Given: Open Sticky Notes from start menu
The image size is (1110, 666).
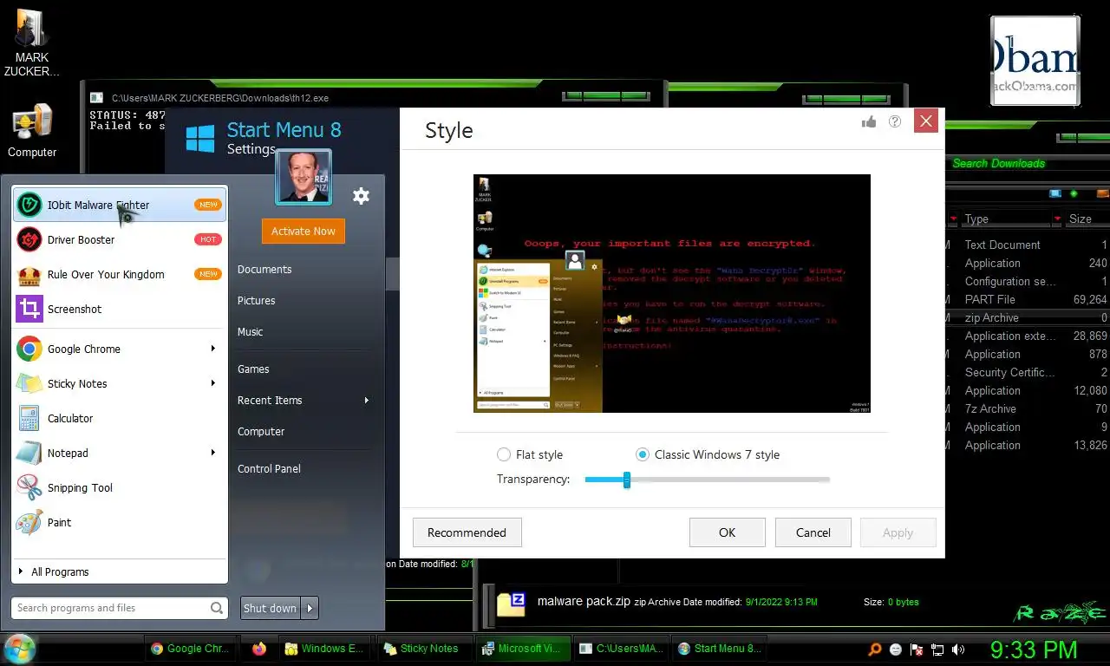Looking at the screenshot, I should click(120, 383).
